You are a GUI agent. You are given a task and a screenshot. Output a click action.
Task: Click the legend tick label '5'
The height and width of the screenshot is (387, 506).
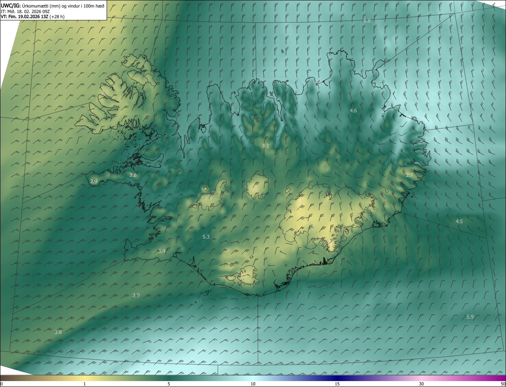coord(169,384)
